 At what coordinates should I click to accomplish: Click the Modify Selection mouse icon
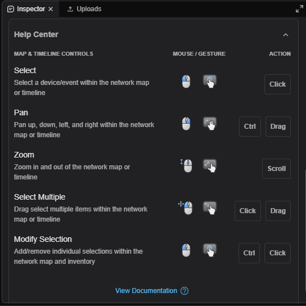coord(186,250)
